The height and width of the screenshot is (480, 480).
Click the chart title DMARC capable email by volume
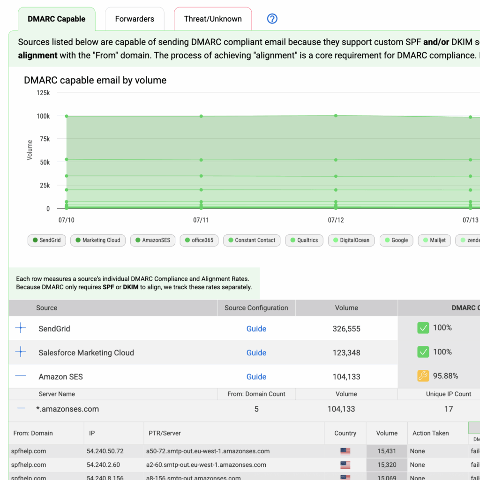95,80
